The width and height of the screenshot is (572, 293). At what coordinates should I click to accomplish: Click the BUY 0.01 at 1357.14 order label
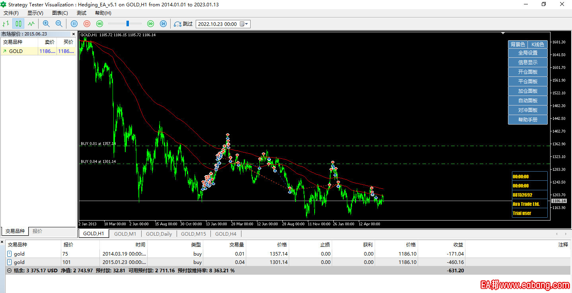pyautogui.click(x=98, y=143)
